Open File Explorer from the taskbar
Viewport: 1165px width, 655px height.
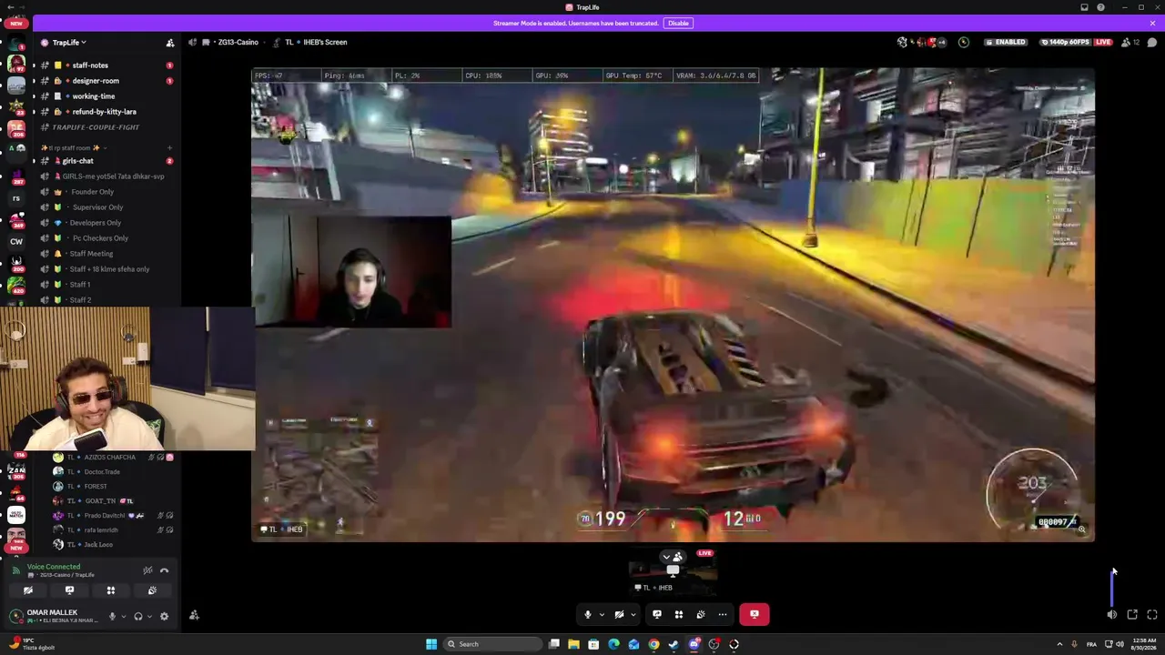(573, 645)
